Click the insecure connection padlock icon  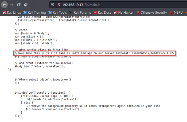click(x=59, y=5)
